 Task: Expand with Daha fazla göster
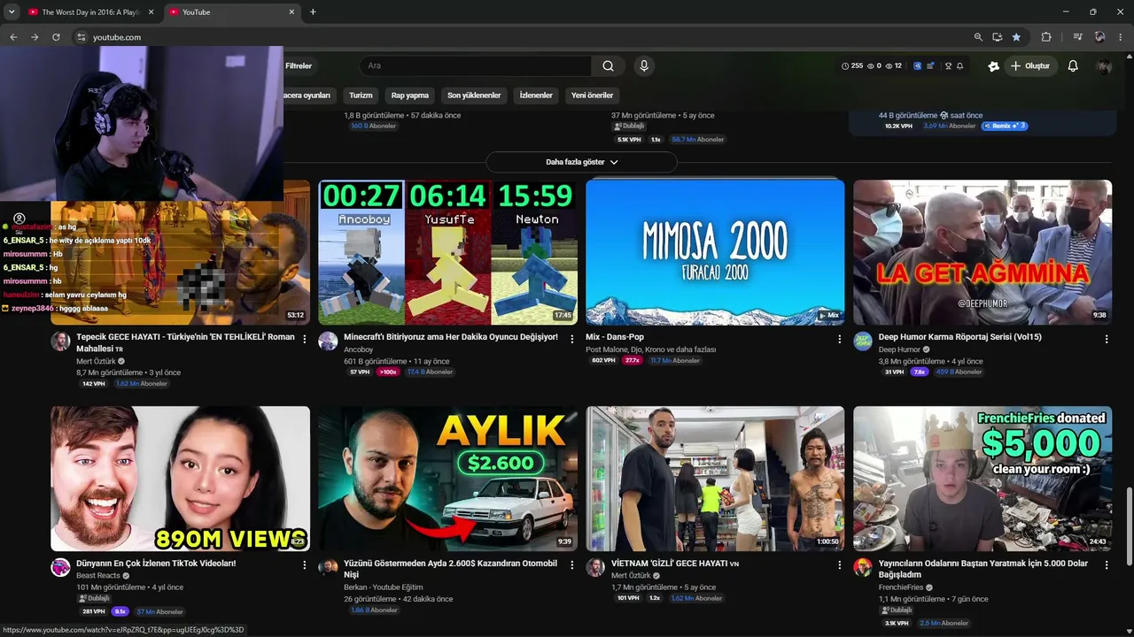(581, 162)
